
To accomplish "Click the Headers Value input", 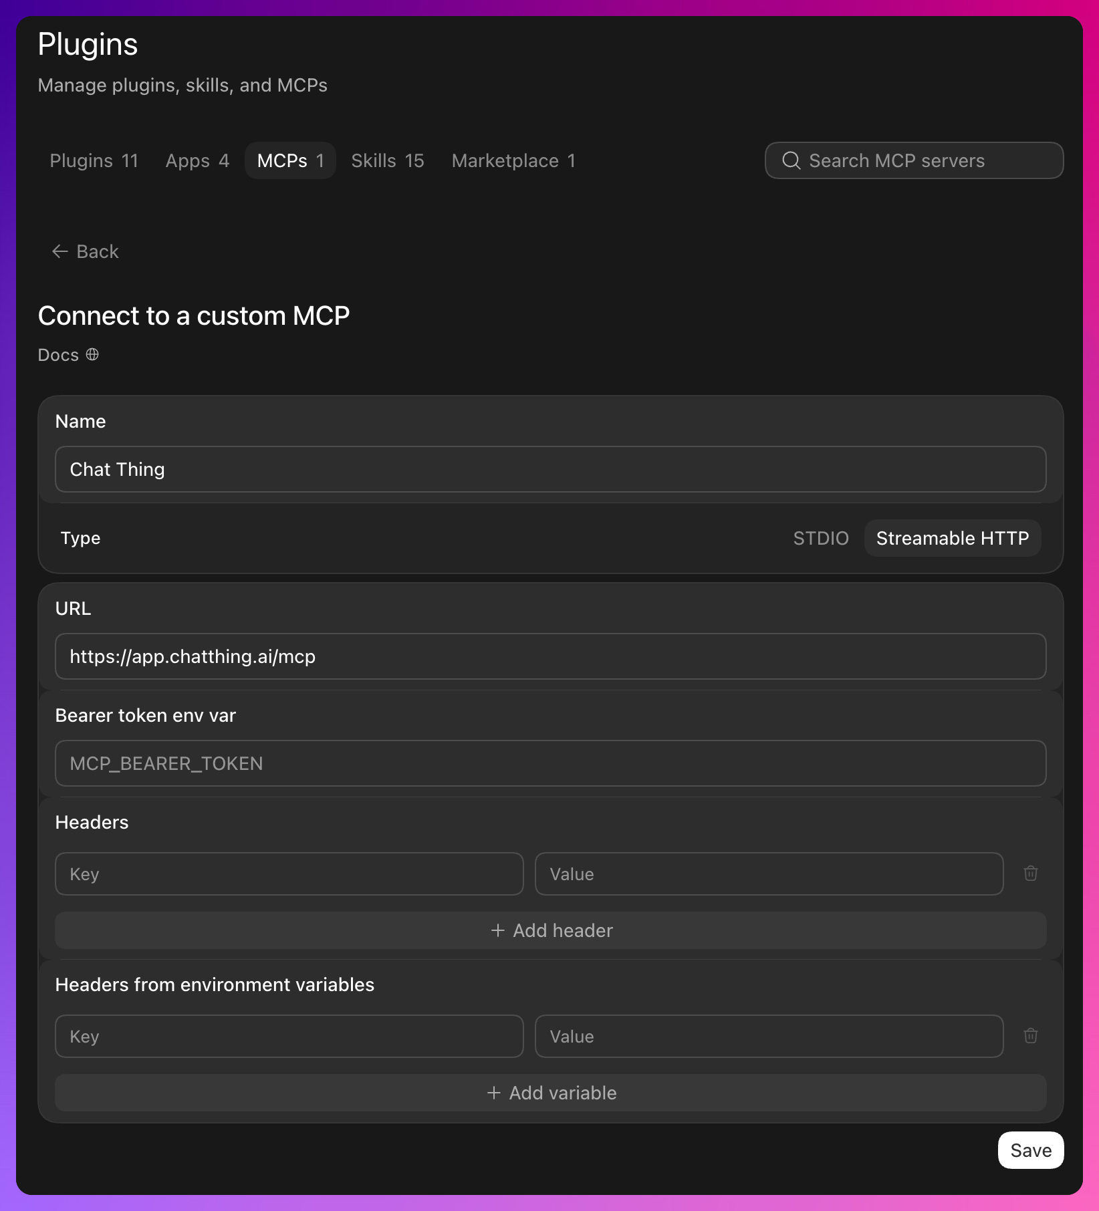I will [x=769, y=873].
